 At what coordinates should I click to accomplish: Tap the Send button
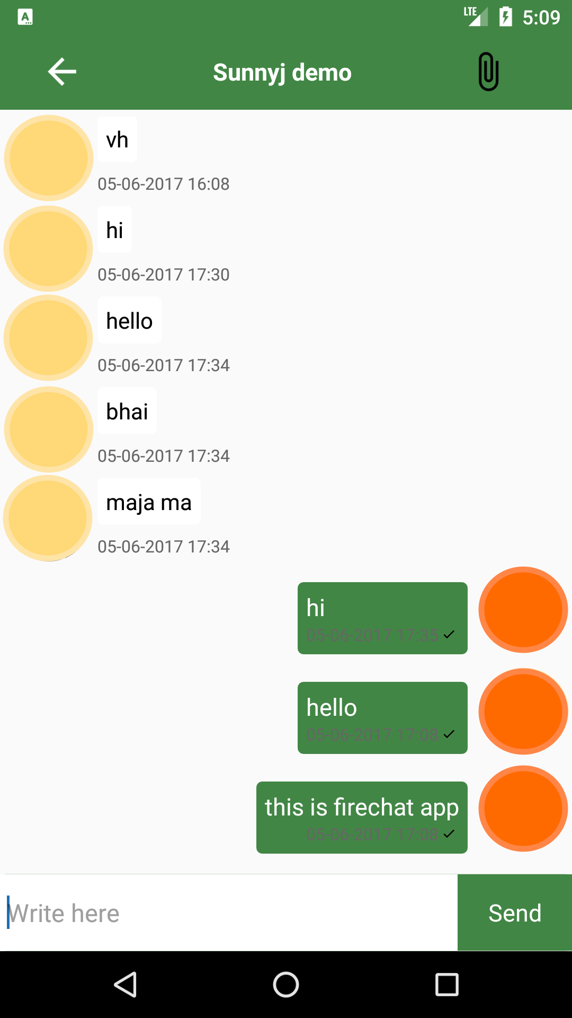tap(515, 912)
